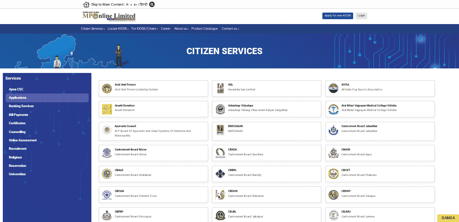Open Recruitment from the Services sidebar
Screen dimensions: 459x222
(18, 149)
